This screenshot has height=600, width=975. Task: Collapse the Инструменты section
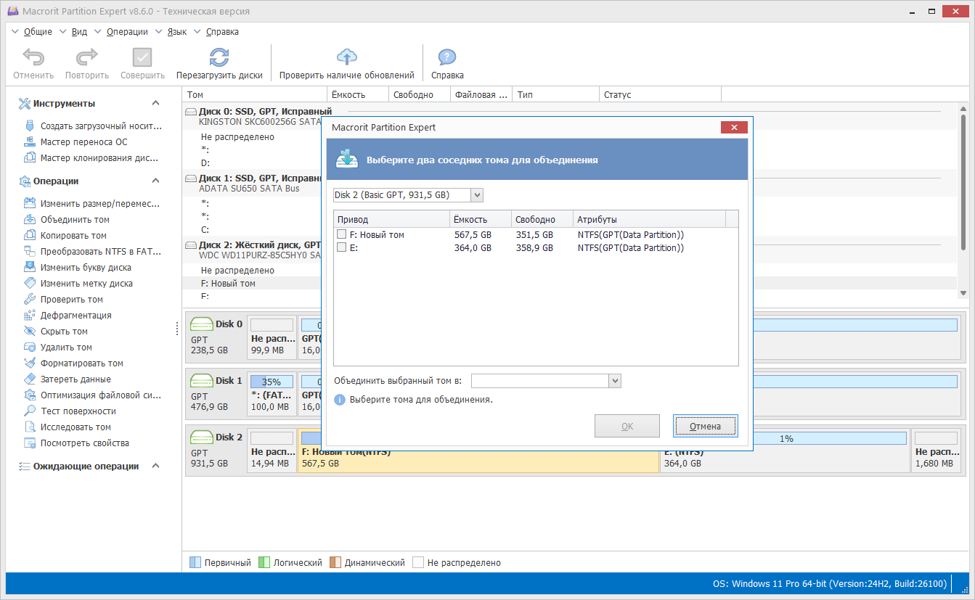pyautogui.click(x=155, y=104)
